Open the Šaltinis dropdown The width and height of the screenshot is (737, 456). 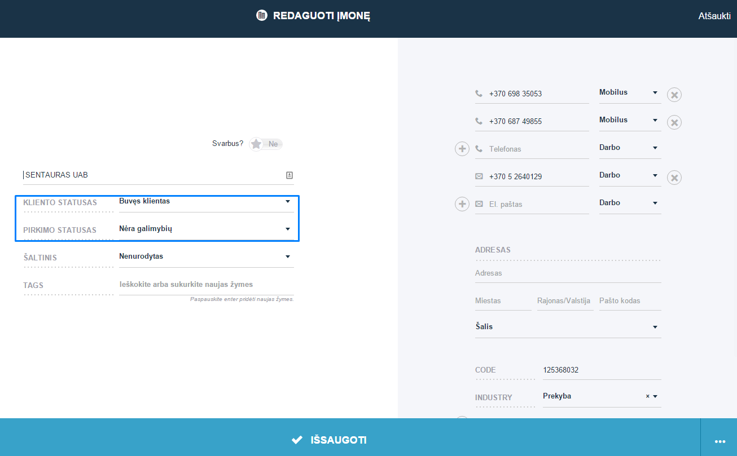(207, 257)
